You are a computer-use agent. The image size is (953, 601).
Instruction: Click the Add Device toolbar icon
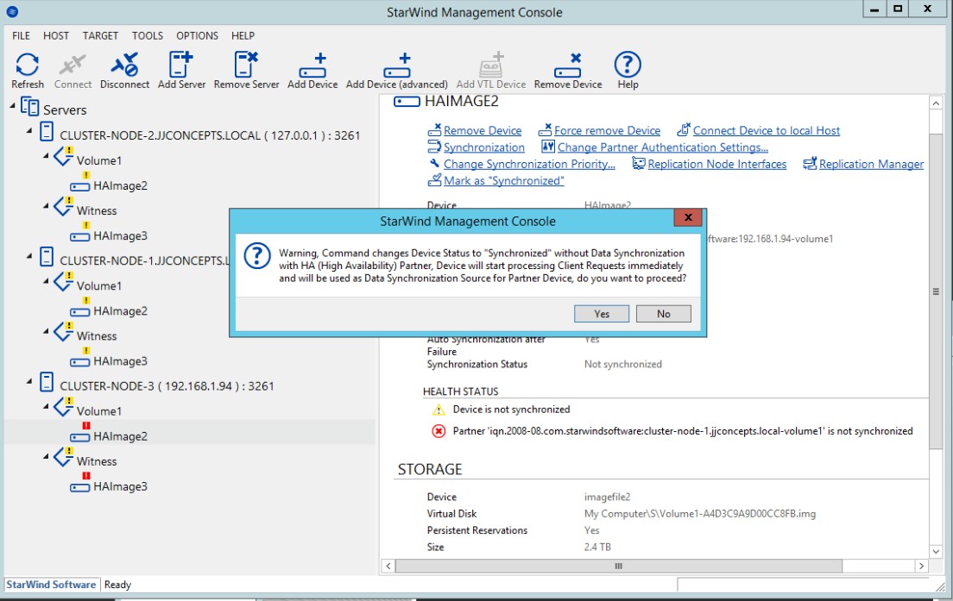click(x=312, y=66)
